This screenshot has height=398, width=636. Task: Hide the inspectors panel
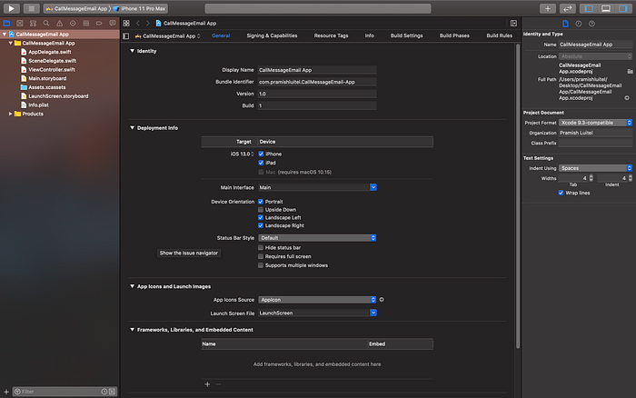tap(622, 8)
